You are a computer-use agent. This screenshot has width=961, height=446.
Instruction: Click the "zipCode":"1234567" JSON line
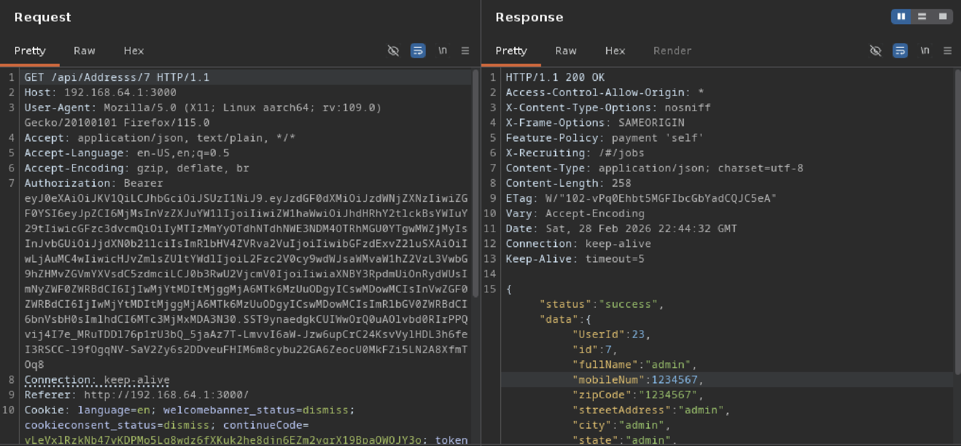point(638,395)
